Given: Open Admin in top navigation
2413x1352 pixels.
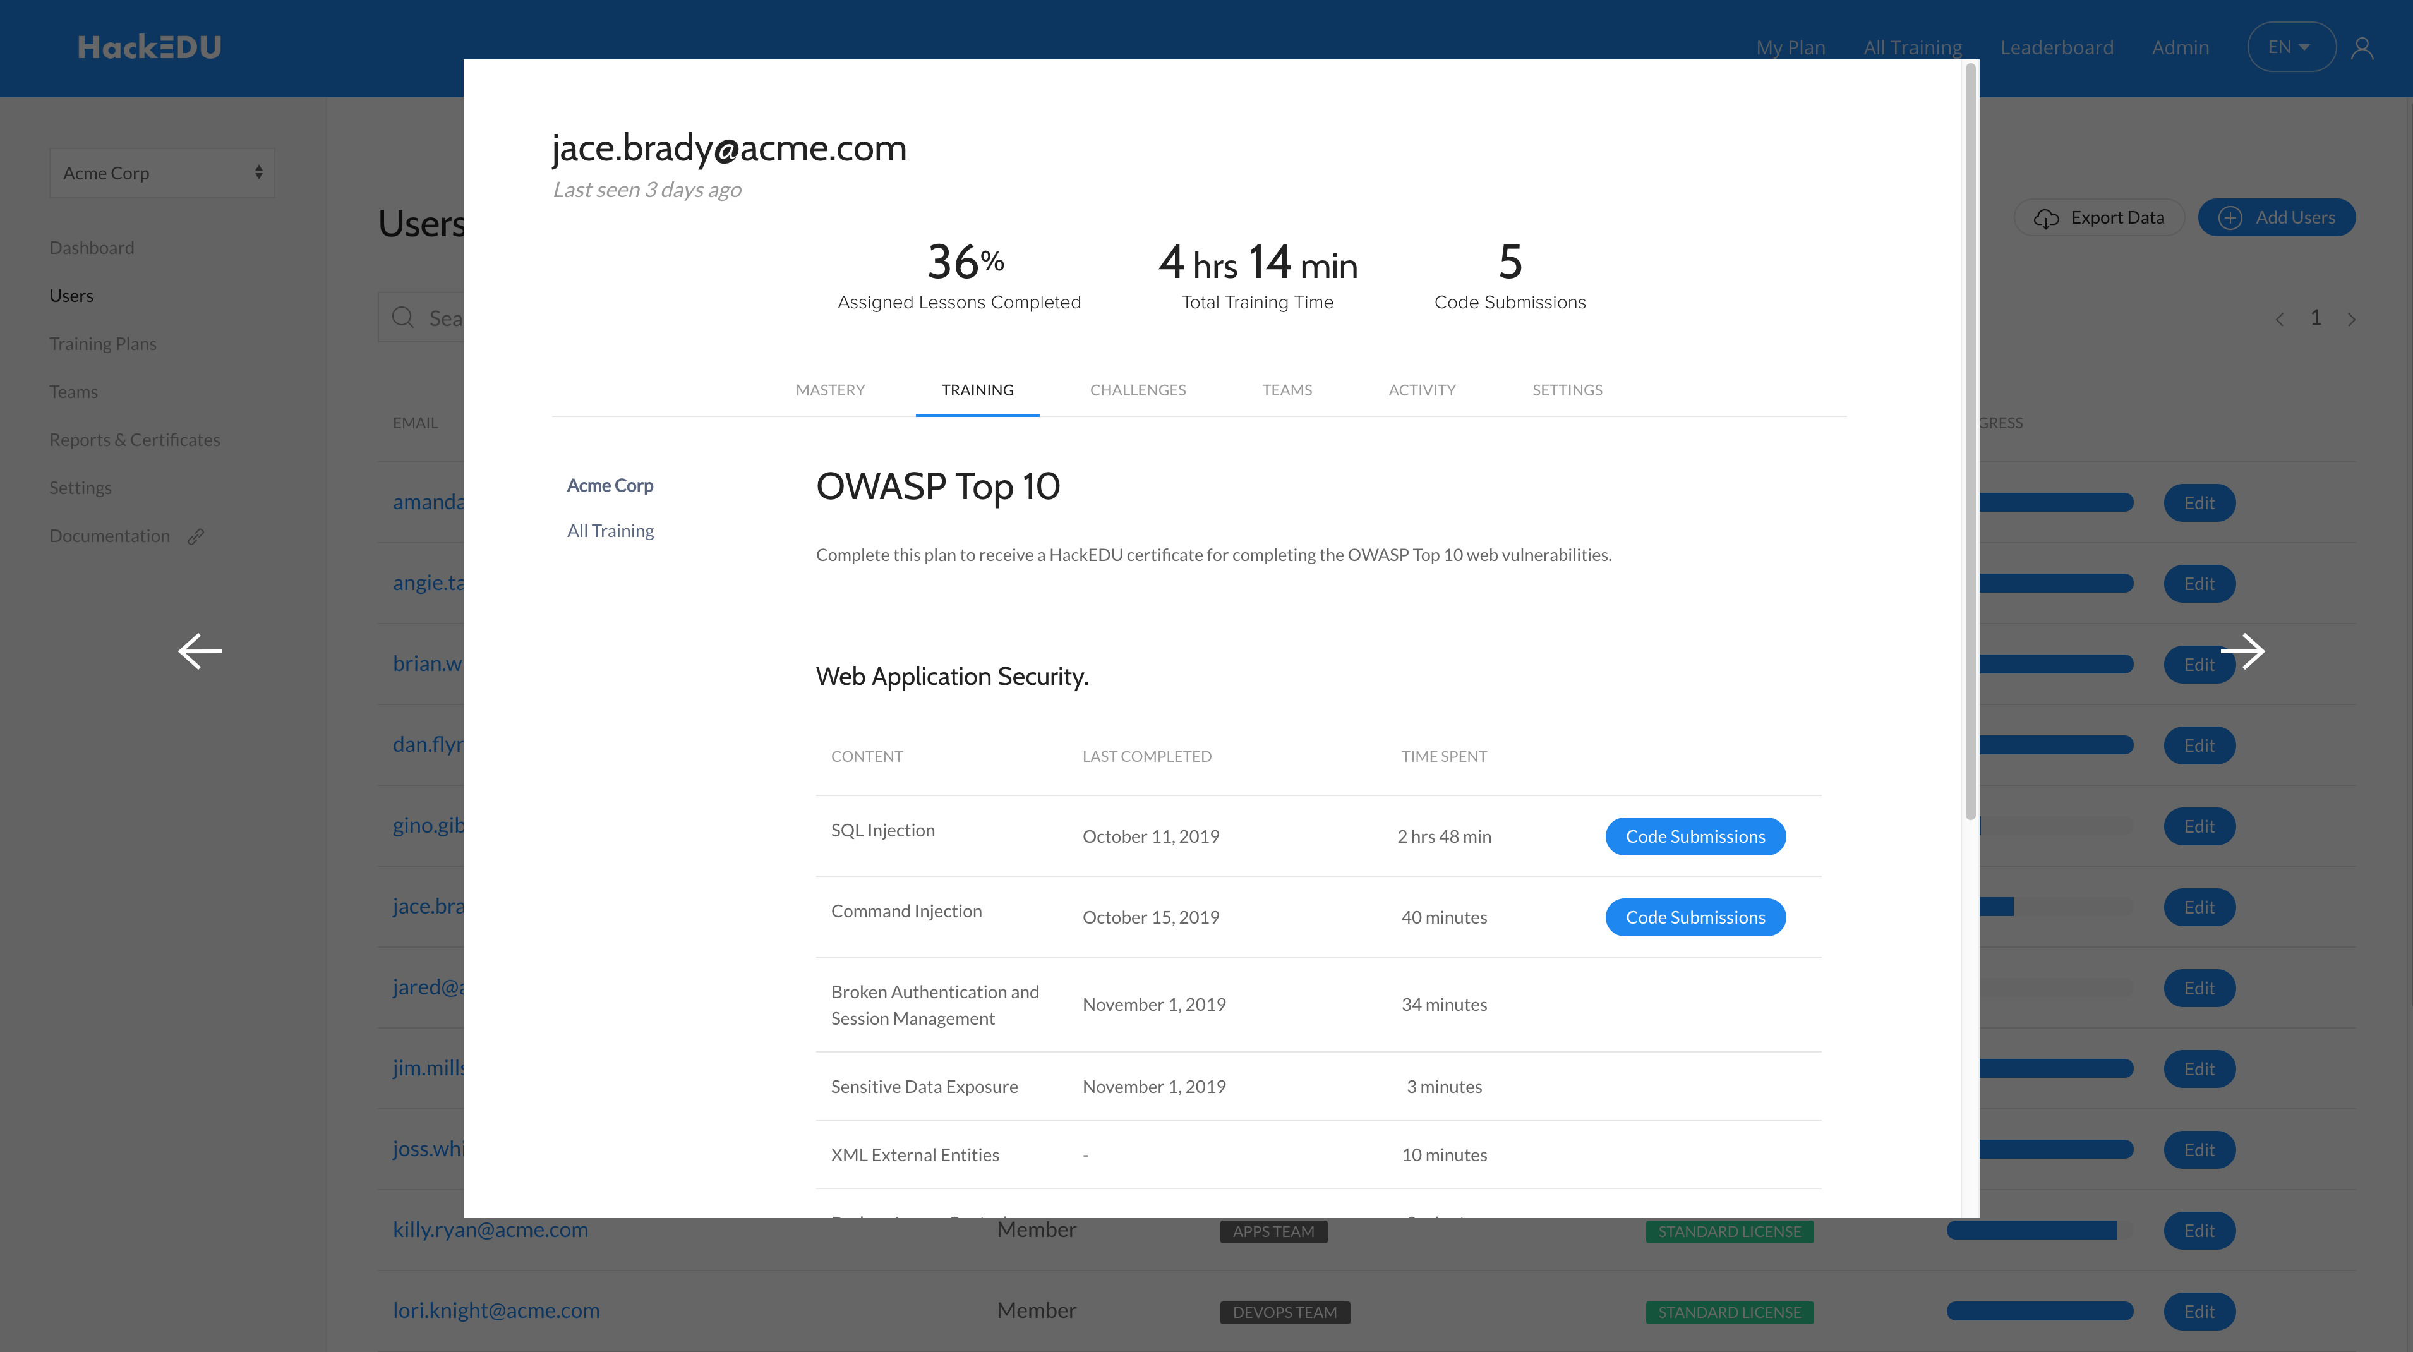Looking at the screenshot, I should point(2180,47).
